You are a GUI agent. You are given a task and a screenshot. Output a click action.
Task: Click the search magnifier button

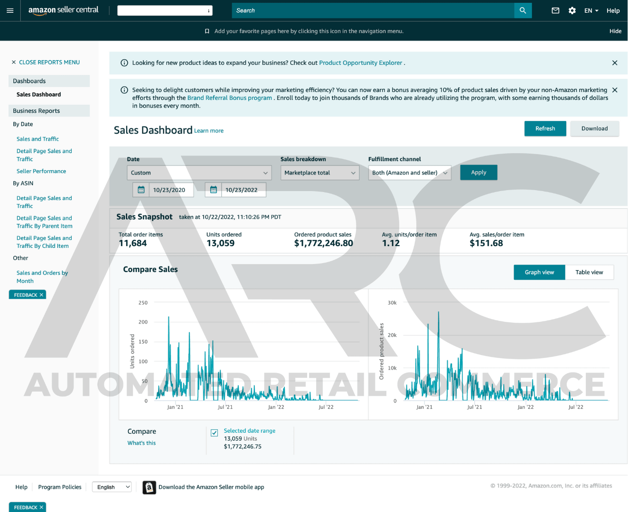point(523,10)
